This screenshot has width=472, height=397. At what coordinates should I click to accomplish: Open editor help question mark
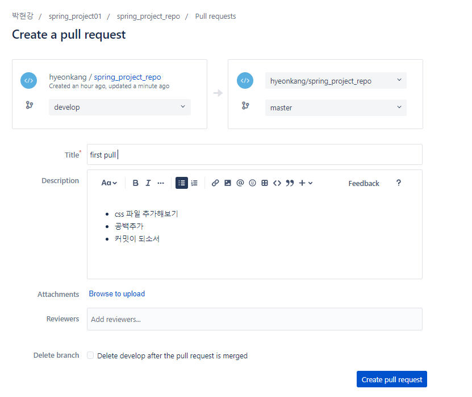[x=399, y=183]
